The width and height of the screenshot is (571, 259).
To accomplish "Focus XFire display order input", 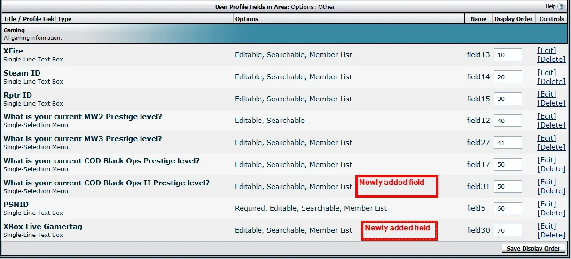I will 508,55.
